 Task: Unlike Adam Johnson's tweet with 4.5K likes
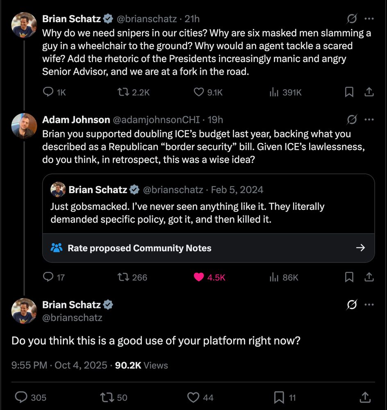(x=199, y=277)
